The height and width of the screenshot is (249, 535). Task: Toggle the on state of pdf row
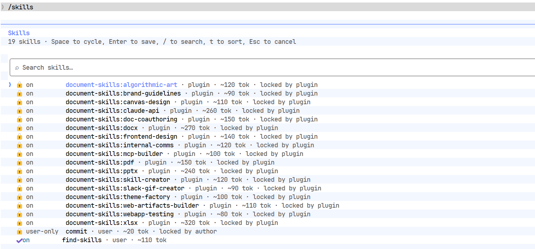[x=30, y=162]
